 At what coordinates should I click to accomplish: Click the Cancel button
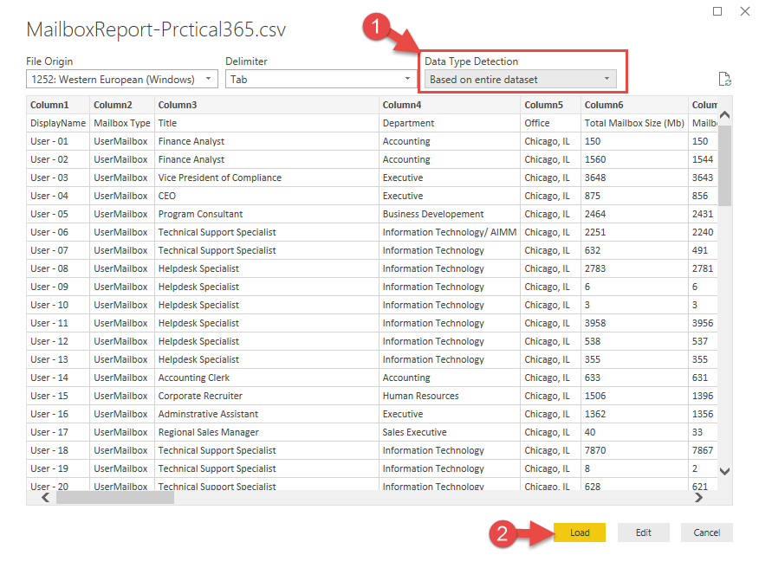[706, 532]
